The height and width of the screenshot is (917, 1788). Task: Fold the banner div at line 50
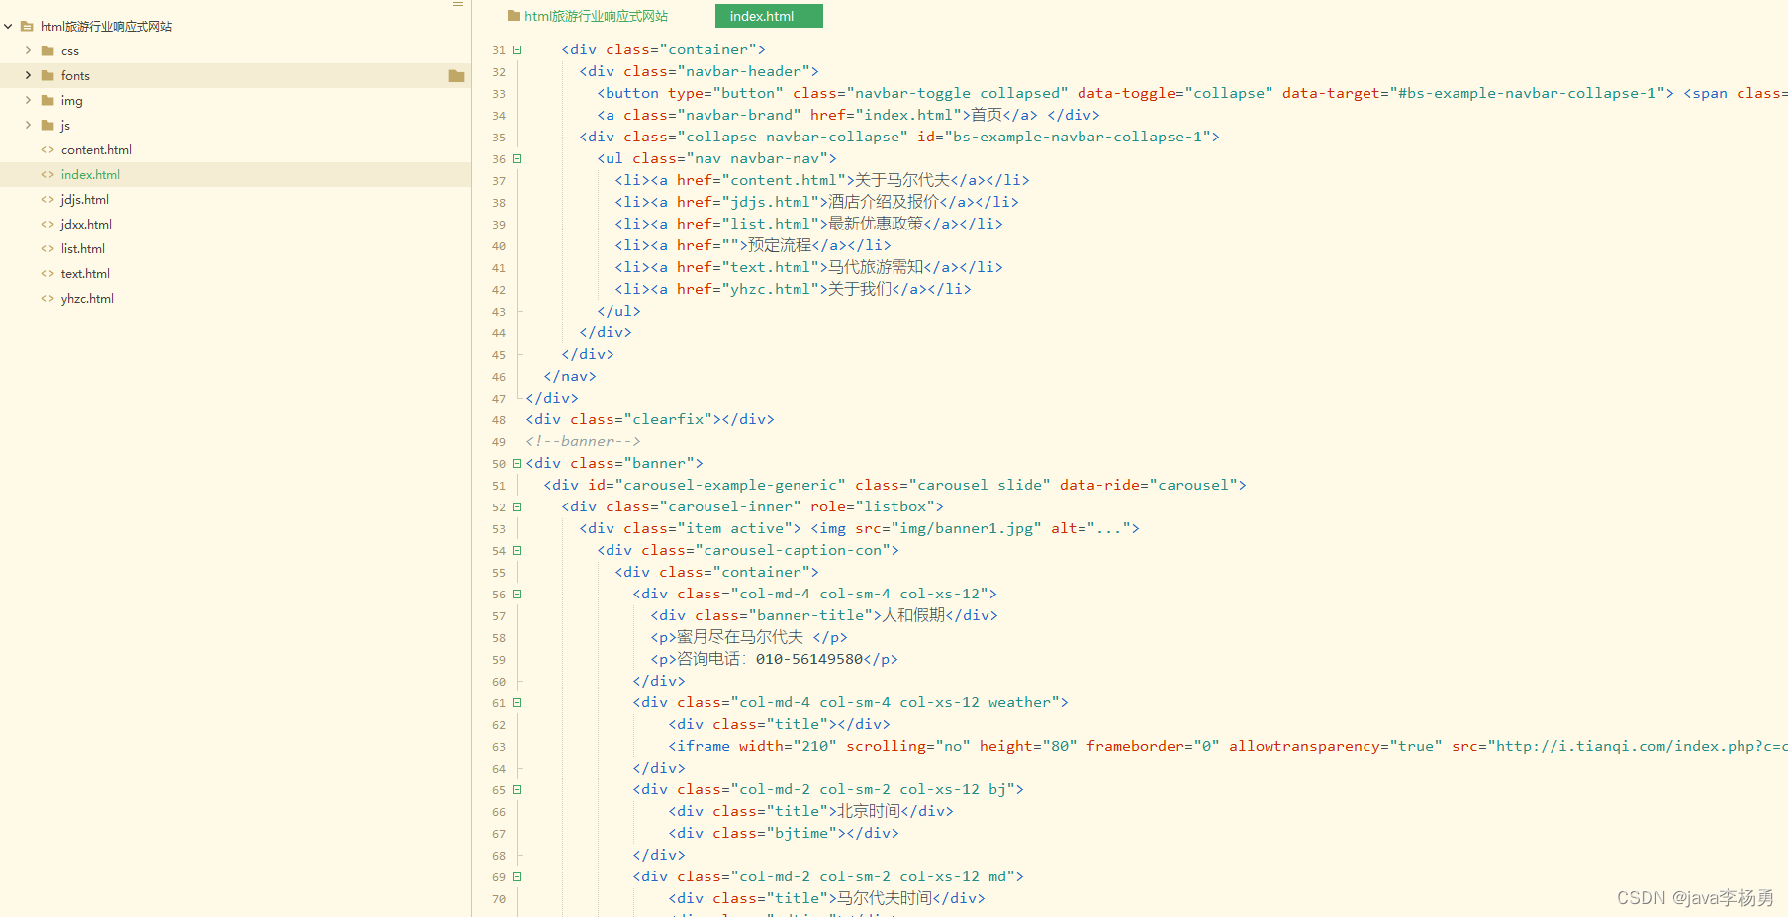[517, 463]
